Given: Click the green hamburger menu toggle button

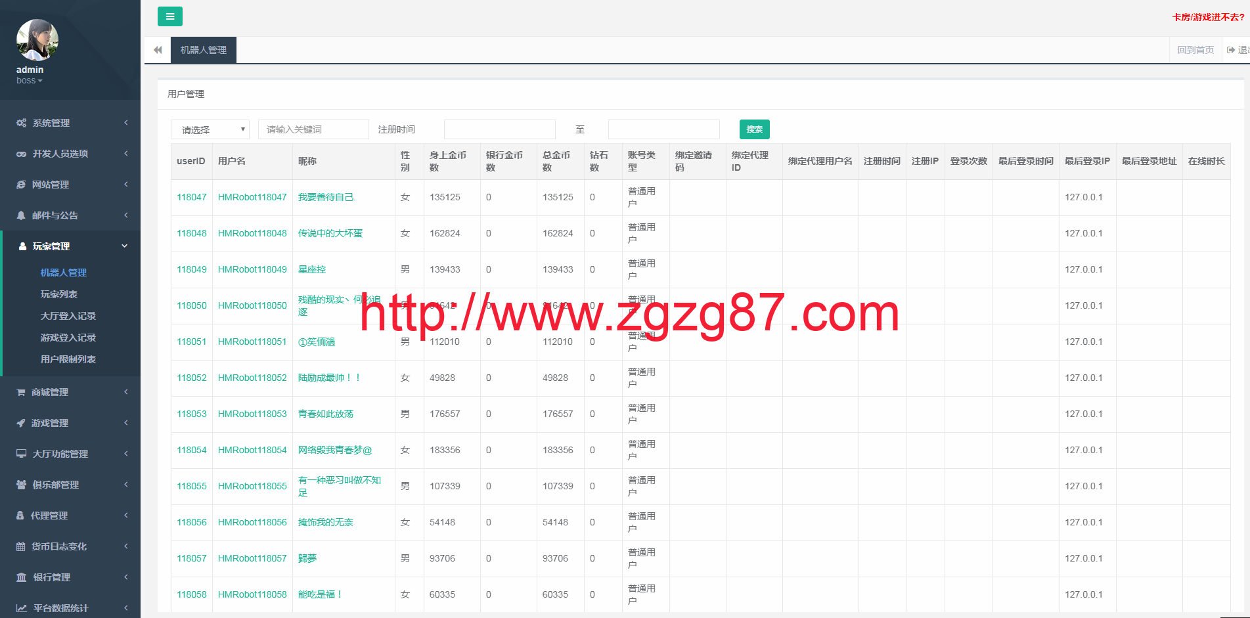Looking at the screenshot, I should click(x=169, y=16).
